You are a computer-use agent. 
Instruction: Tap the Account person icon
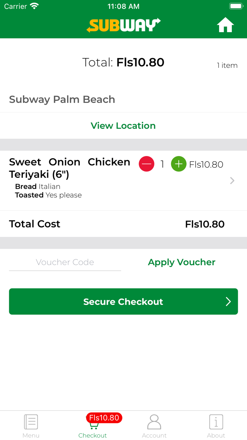(154, 422)
